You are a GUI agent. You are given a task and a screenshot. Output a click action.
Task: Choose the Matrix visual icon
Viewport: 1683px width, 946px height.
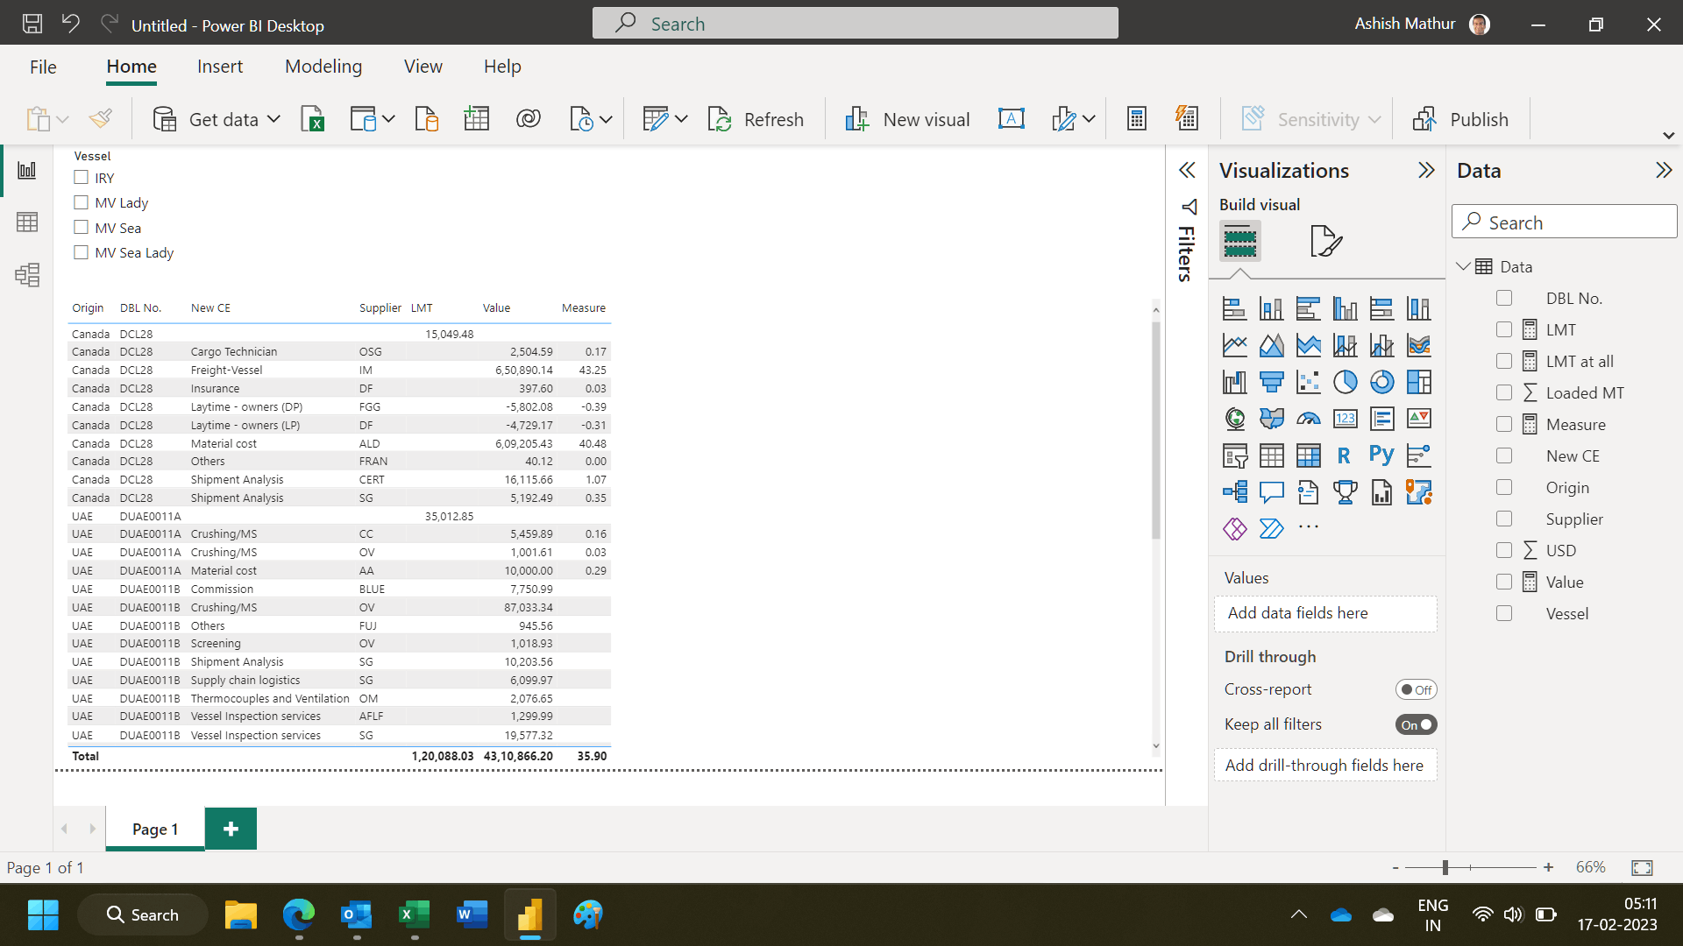point(1308,455)
